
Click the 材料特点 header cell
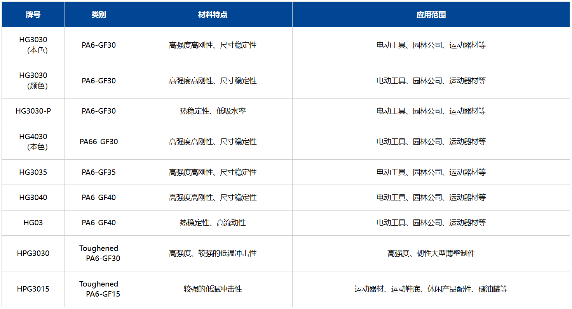pyautogui.click(x=213, y=15)
